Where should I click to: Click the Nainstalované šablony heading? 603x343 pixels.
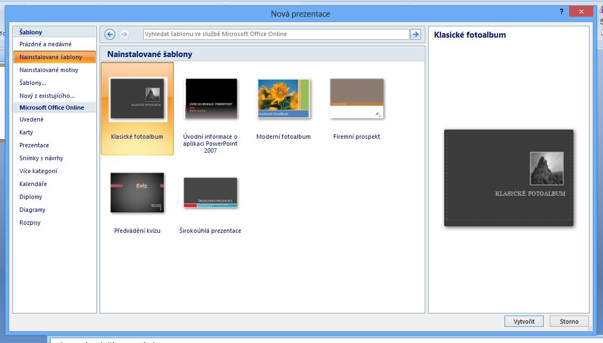pyautogui.click(x=150, y=54)
